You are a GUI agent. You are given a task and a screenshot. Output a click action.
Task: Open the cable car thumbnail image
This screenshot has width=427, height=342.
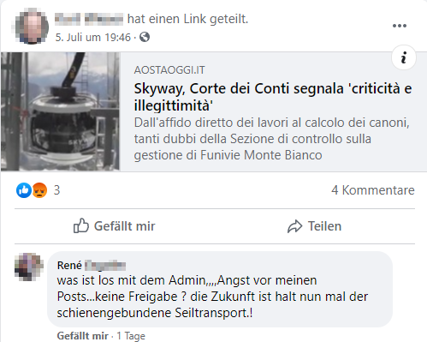60,111
